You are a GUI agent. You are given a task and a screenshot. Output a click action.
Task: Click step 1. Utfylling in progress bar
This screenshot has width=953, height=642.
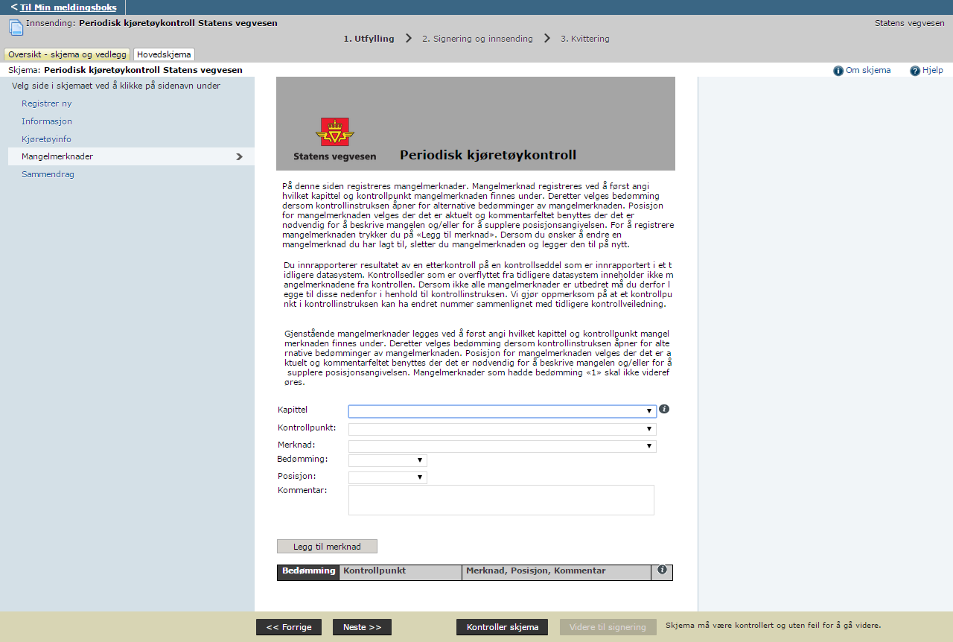(x=369, y=39)
